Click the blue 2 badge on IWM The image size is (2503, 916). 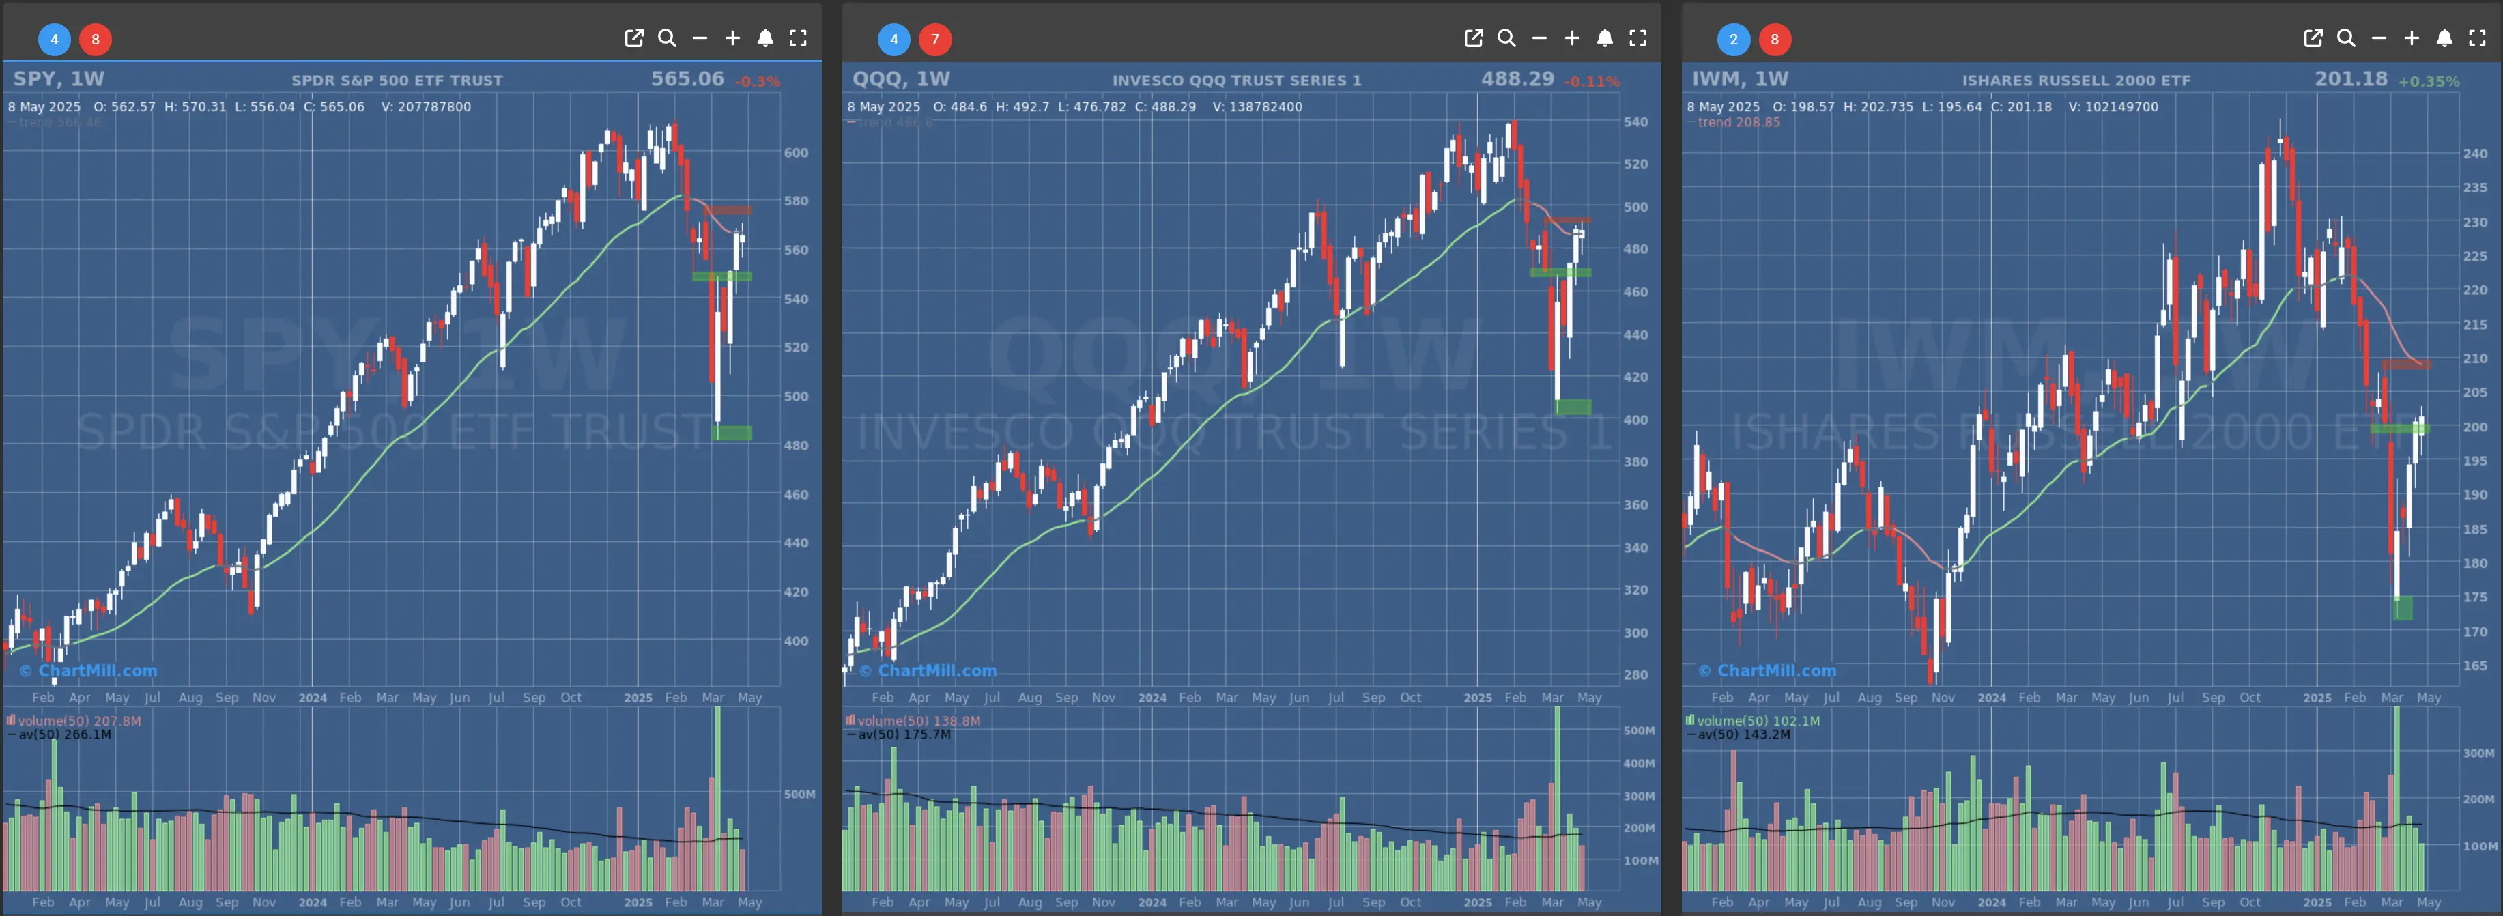pos(1734,39)
